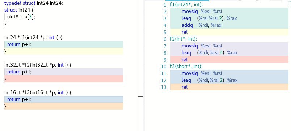Click line number 10 beside f3(short*, int) label
Viewport: 291px width, 131px height.
pyautogui.click(x=164, y=67)
